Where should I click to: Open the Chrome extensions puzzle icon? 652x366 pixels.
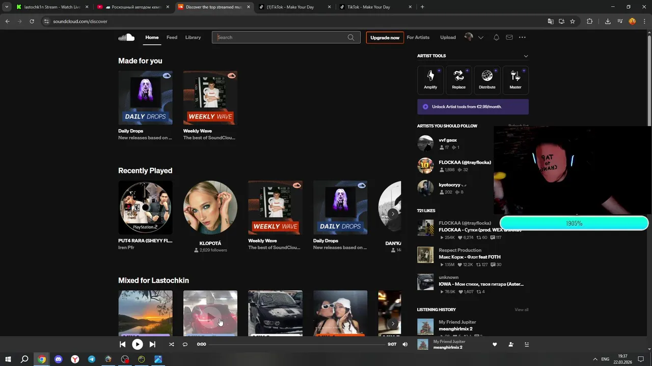coord(590,21)
